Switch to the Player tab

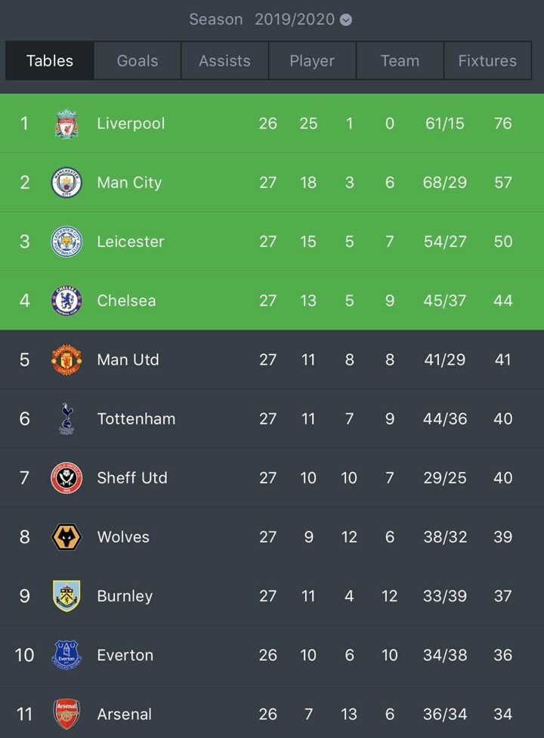(x=312, y=61)
